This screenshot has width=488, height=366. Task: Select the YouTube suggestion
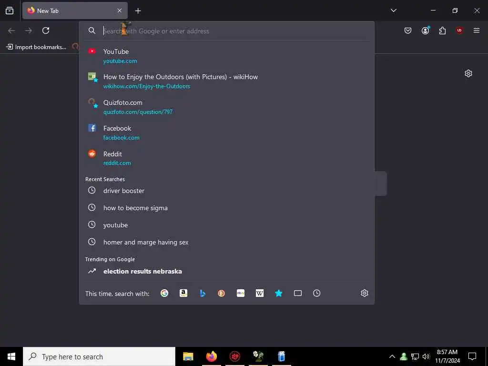tap(227, 56)
